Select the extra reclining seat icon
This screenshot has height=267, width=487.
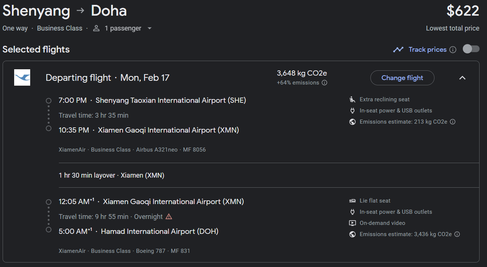(352, 99)
